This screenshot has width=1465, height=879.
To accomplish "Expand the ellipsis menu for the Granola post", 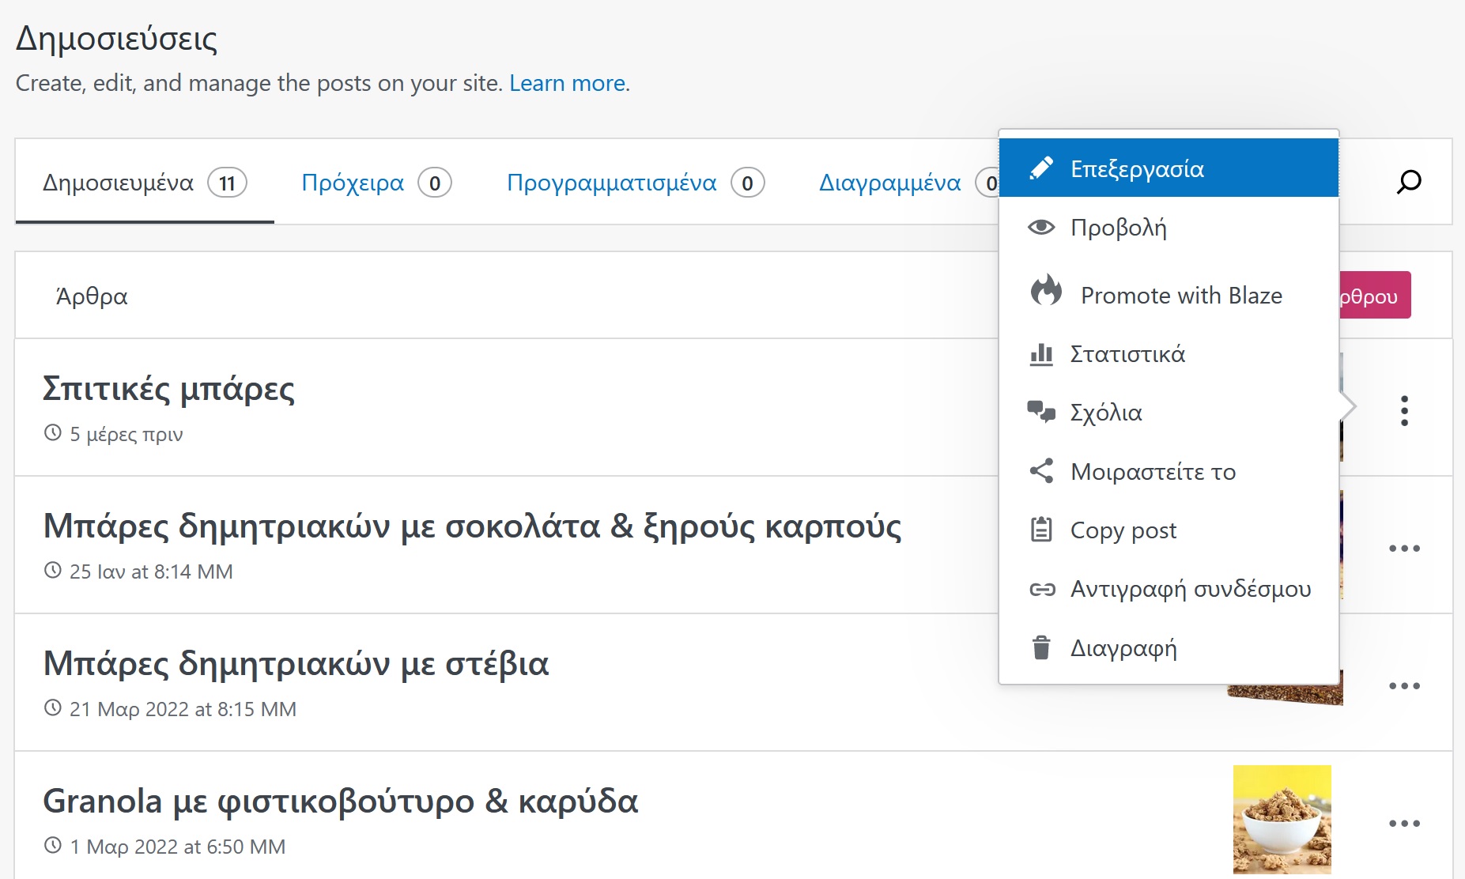I will (x=1404, y=824).
